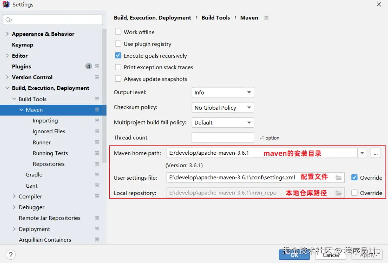Click the Thread count input field

[x=223, y=138]
